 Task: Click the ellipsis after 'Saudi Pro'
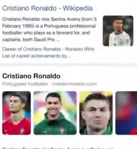point(58,40)
